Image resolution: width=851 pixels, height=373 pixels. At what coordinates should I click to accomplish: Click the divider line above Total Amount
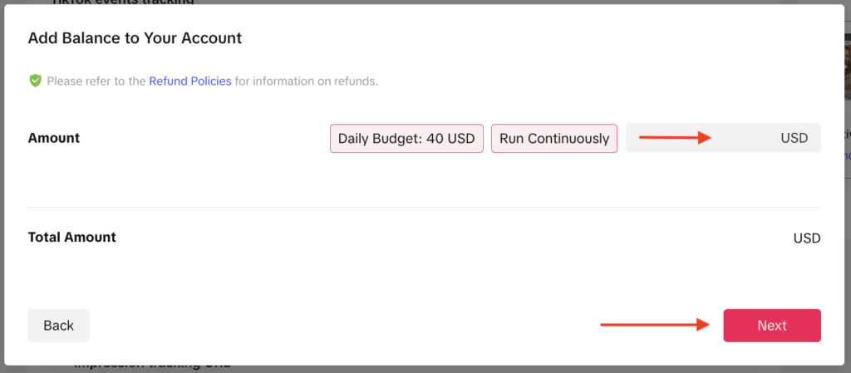point(424,207)
